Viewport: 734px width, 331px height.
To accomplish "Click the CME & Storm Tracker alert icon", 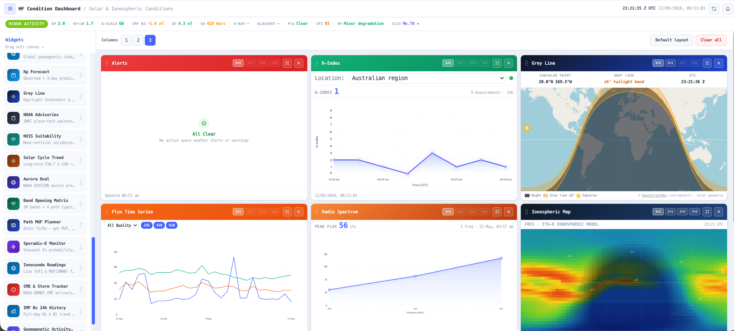I will [13, 290].
